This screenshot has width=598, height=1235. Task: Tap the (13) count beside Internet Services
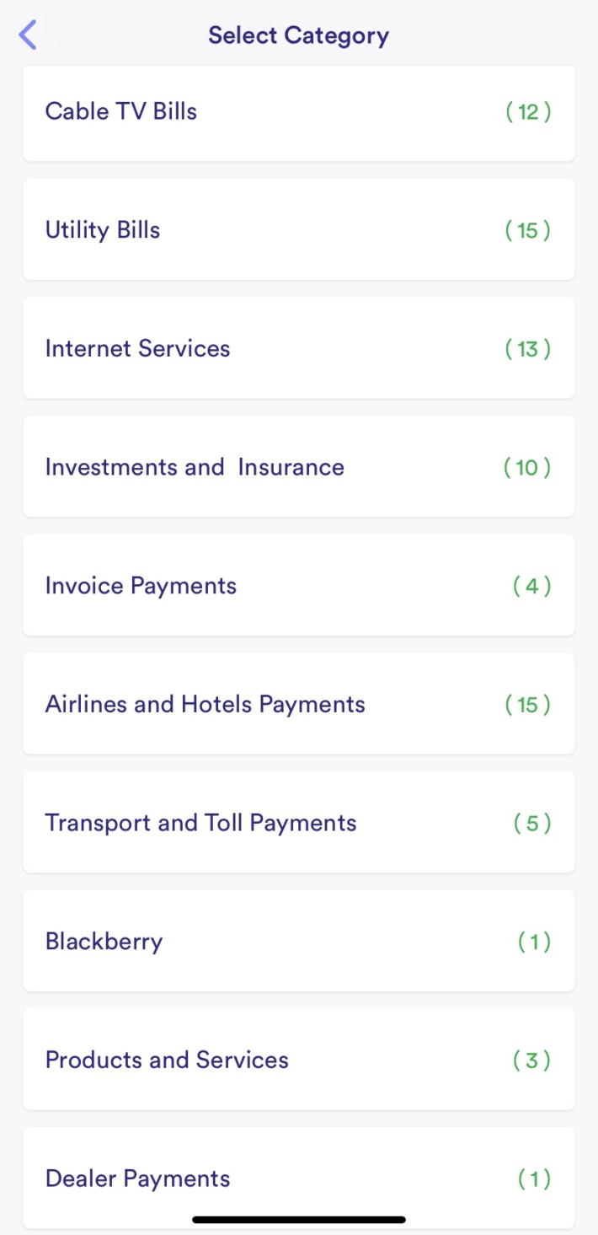(x=528, y=349)
